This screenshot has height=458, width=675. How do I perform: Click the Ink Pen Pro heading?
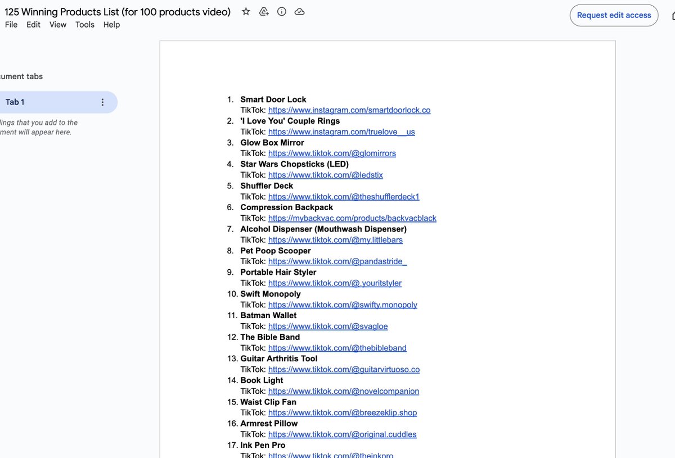pos(263,445)
